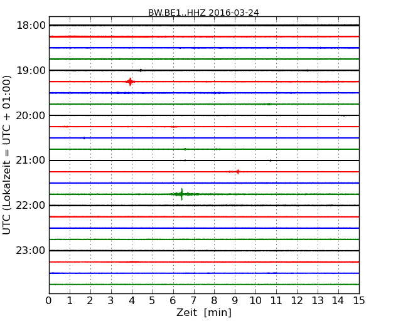
Task: Click the black dot on the 19:00 trace near minute 4.4
Action: (141, 70)
